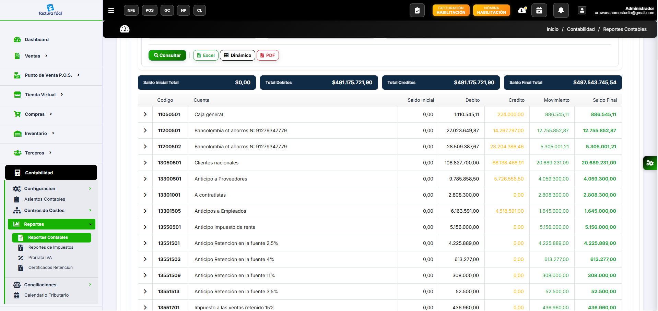Expand row 13551509 Retención 11%
Image resolution: width=658 pixels, height=311 pixels.
(145, 275)
